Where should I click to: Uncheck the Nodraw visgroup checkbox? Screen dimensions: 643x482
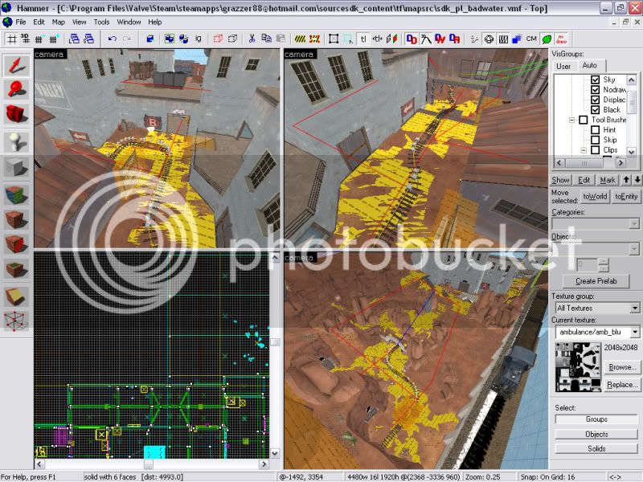tap(595, 90)
